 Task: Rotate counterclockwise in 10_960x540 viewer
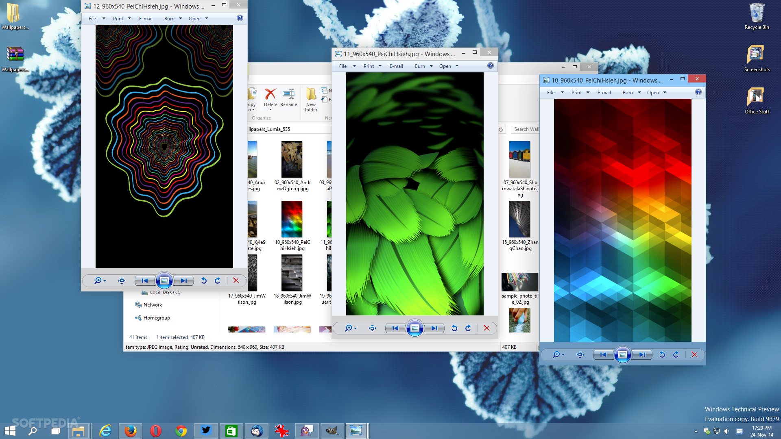(662, 355)
